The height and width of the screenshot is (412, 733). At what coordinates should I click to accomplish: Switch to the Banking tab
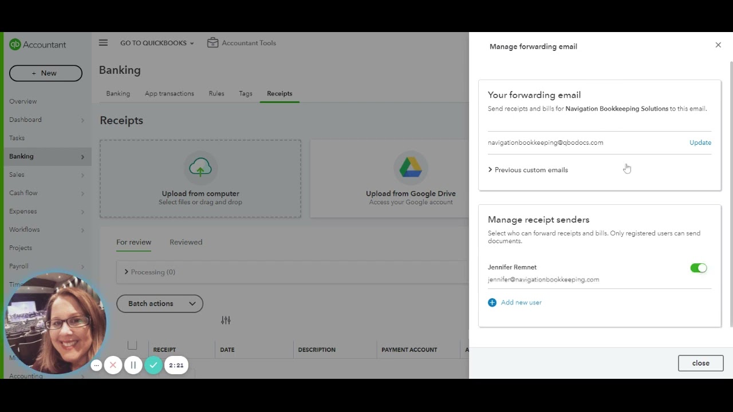coord(118,93)
